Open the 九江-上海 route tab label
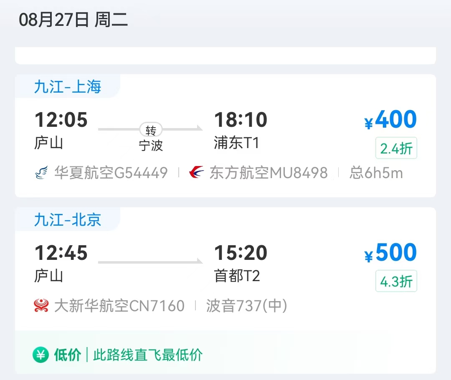The width and height of the screenshot is (451, 380). coord(68,87)
